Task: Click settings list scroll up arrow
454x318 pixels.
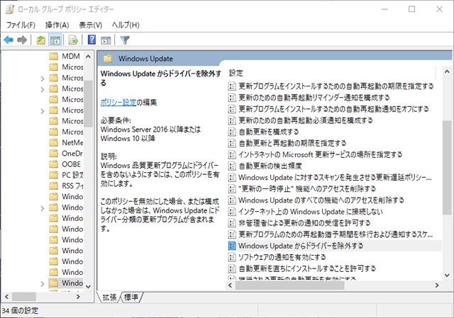Action: pyautogui.click(x=447, y=72)
